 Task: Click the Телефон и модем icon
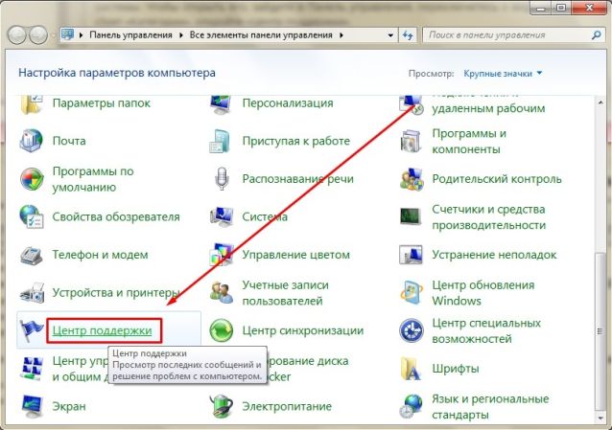tap(33, 255)
